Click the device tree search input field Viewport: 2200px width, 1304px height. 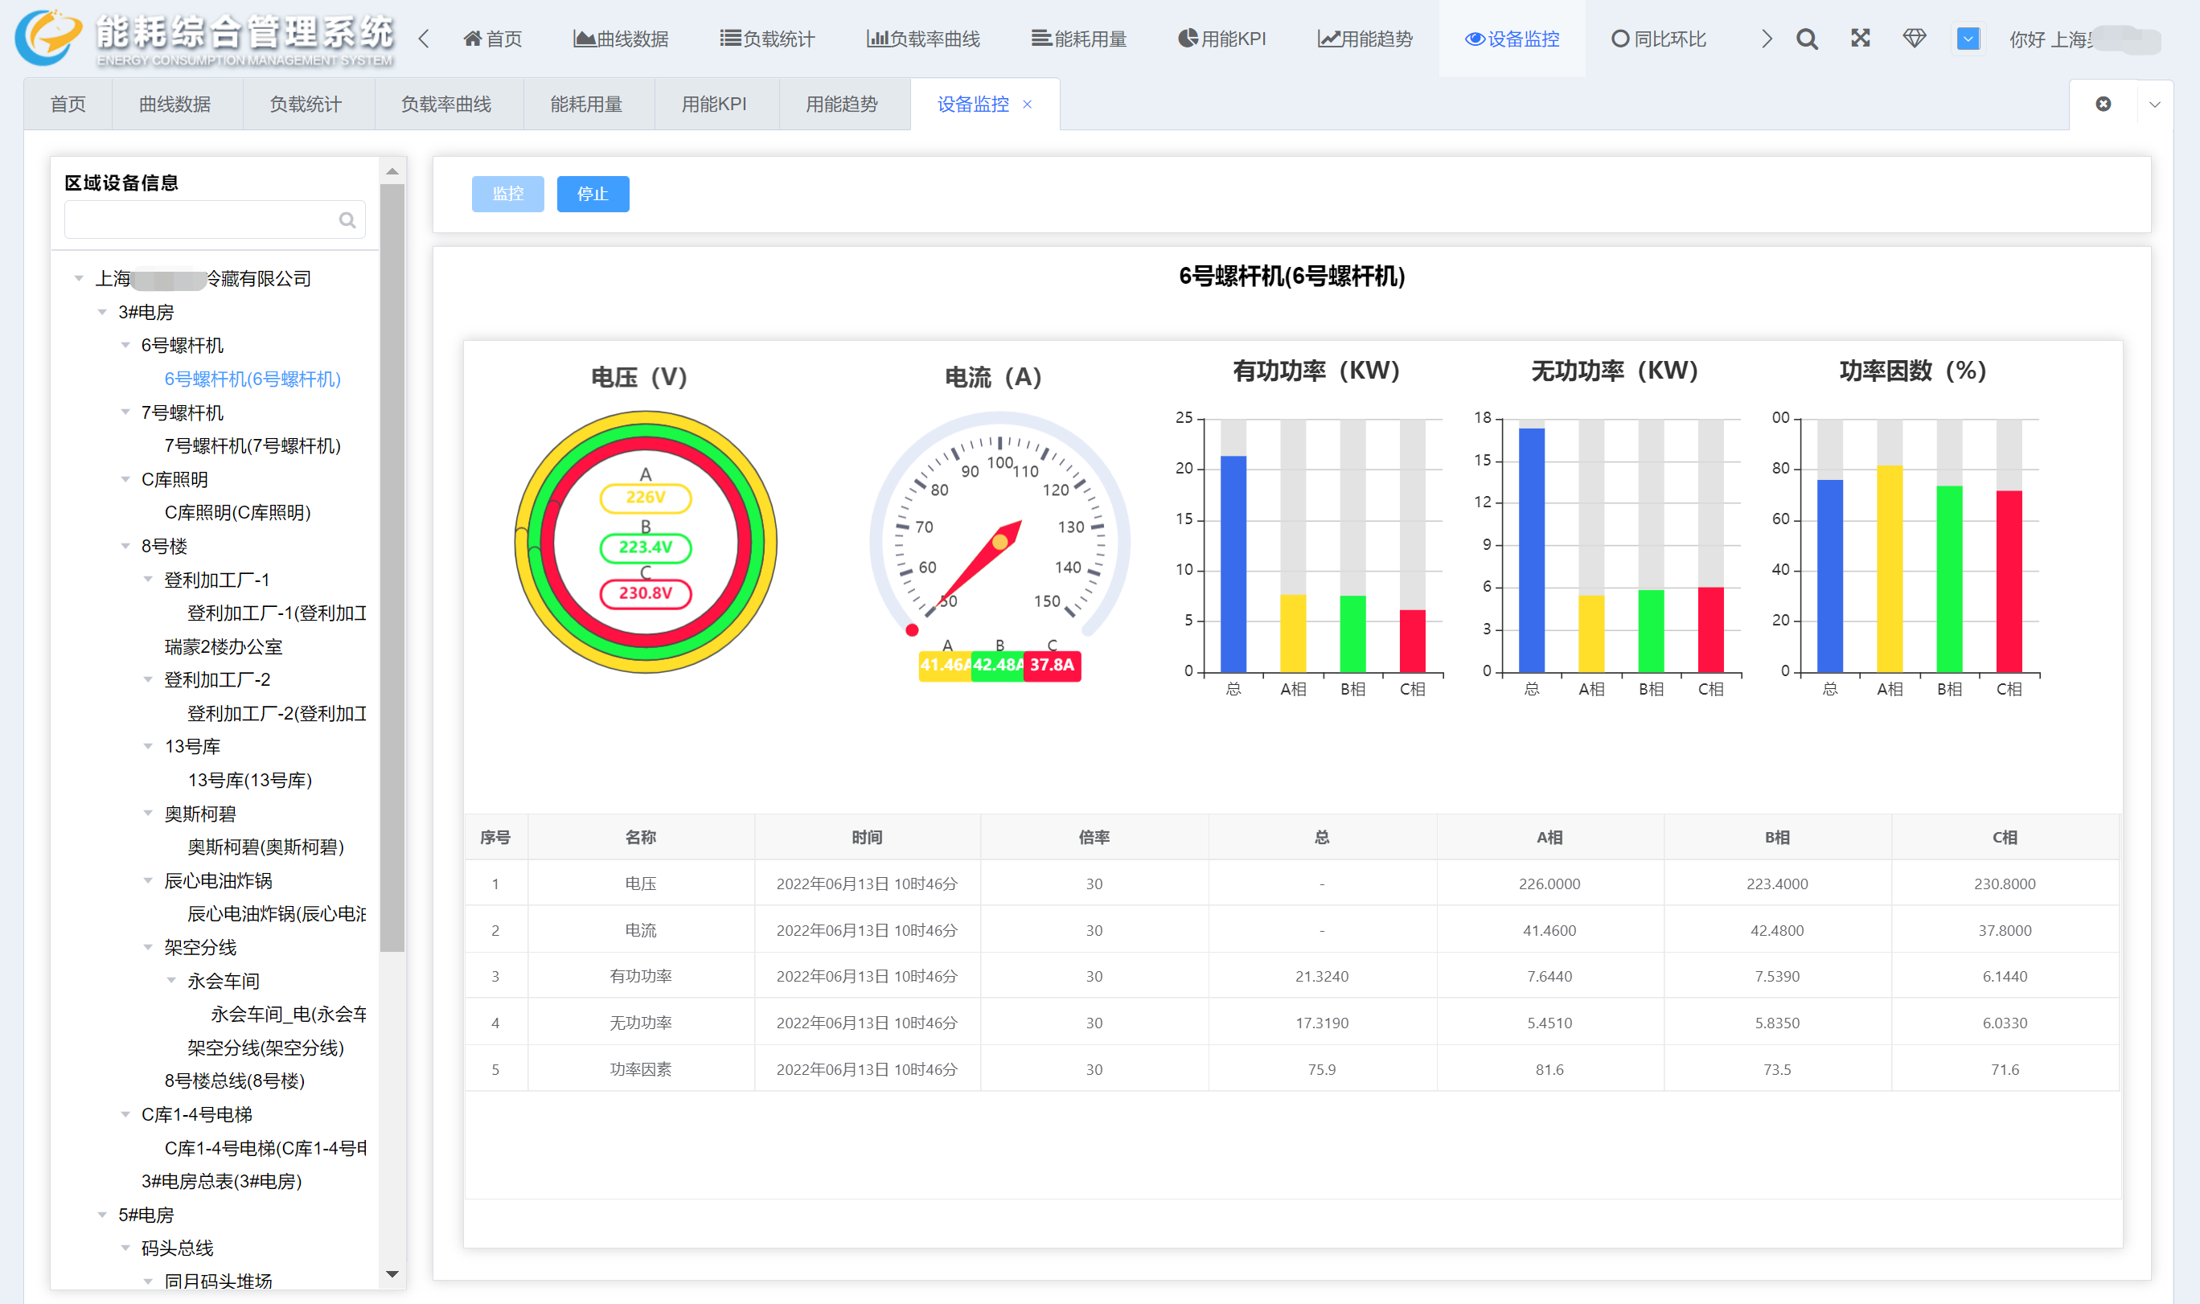[200, 219]
